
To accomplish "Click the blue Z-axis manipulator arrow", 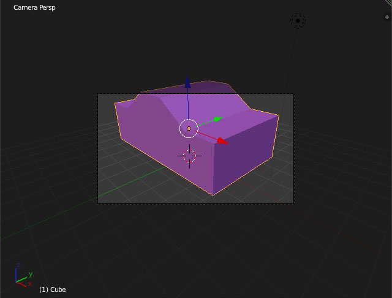I will click(188, 83).
